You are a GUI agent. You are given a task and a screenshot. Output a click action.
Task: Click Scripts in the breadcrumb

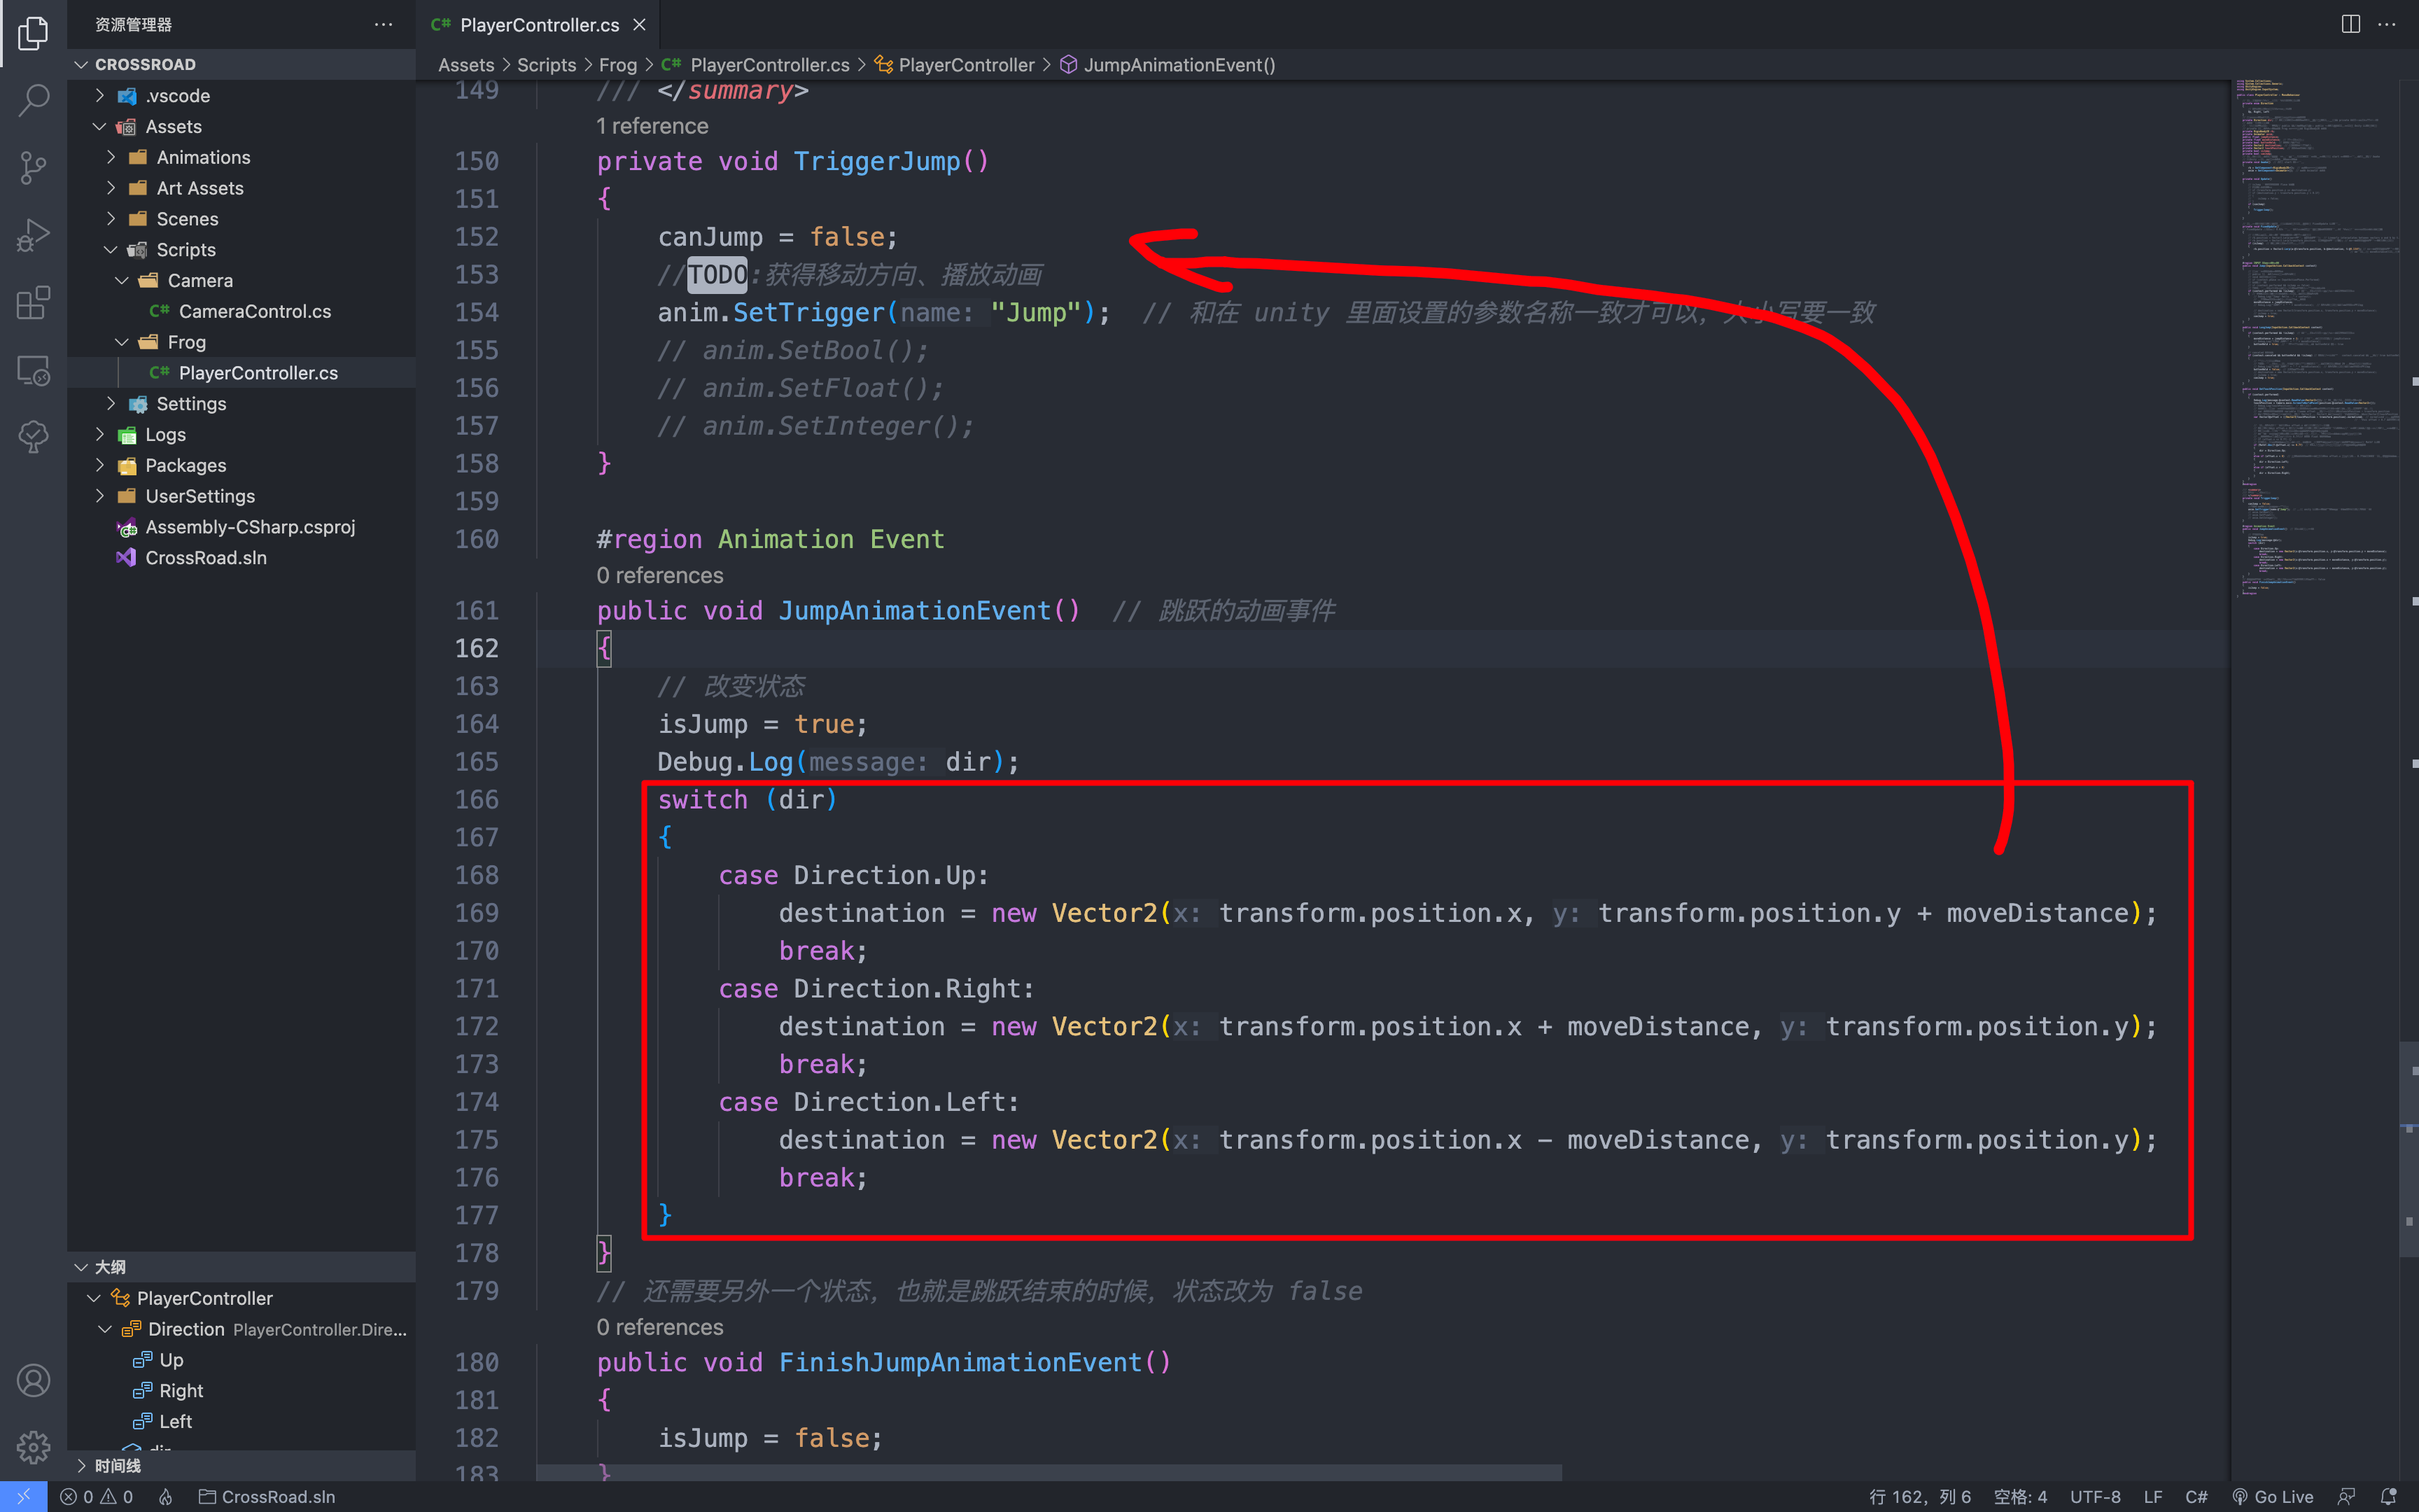[x=547, y=65]
